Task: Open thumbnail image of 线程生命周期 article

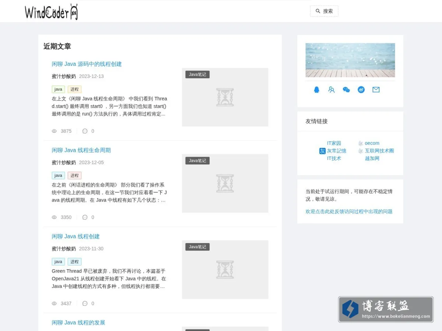Action: point(225,184)
